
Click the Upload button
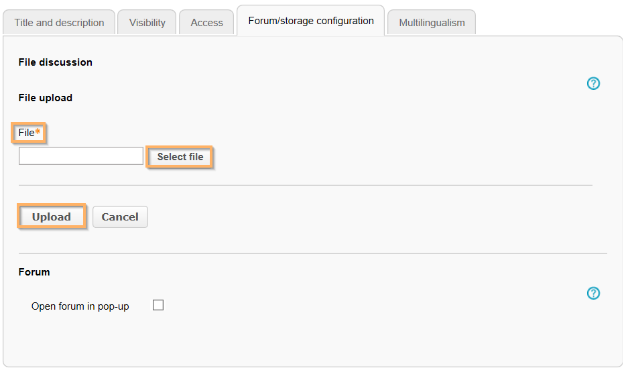point(52,217)
